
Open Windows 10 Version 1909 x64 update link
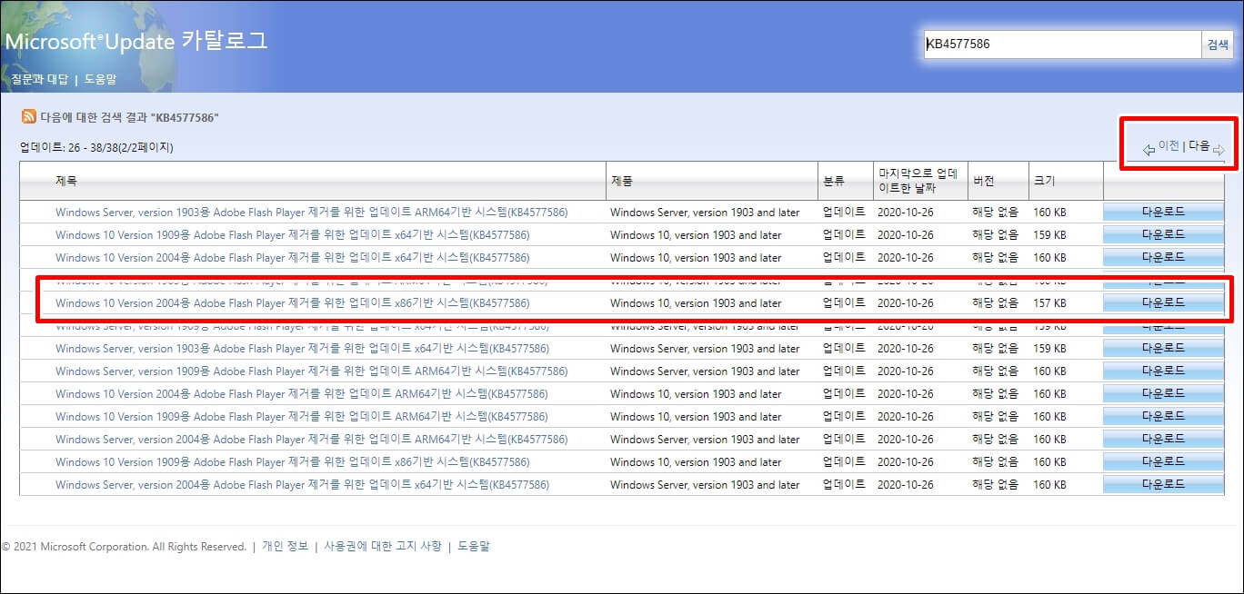tap(292, 234)
